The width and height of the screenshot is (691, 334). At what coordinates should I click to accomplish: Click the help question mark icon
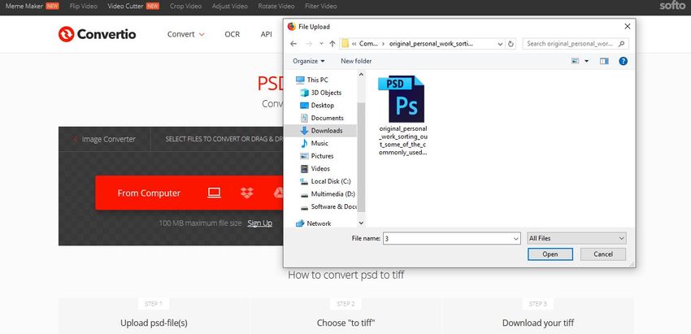pyautogui.click(x=624, y=61)
